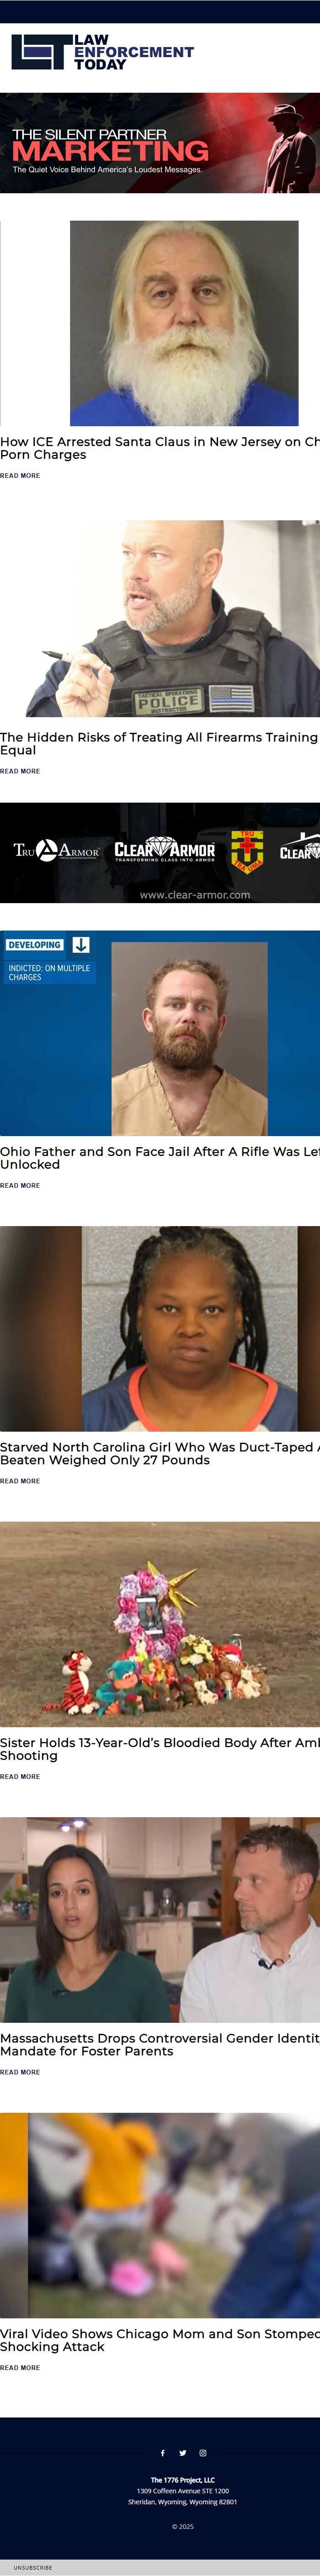Read more on Massachusetts foster parents mandate
The width and height of the screenshot is (320, 2576).
(x=20, y=2072)
